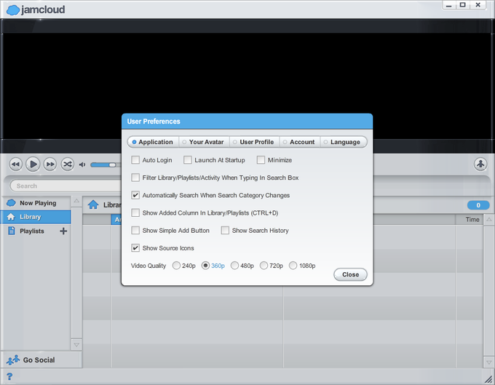Screen dimensions: 495x385
Task: Enable Show Simple Add Button checkbox
Action: click(x=135, y=231)
